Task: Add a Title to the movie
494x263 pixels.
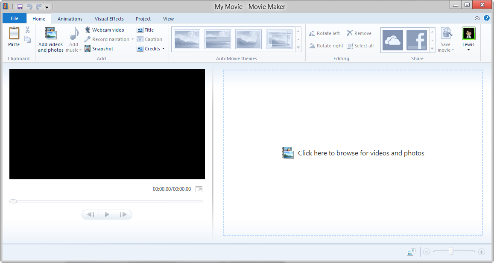Action: click(x=145, y=30)
